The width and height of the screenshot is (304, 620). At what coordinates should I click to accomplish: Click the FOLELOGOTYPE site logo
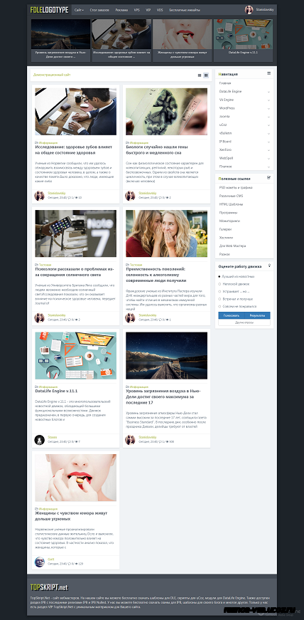coord(49,9)
